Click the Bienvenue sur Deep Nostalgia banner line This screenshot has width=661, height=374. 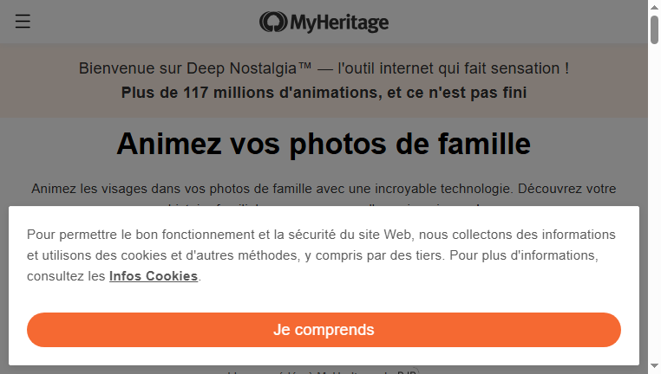[x=324, y=68]
